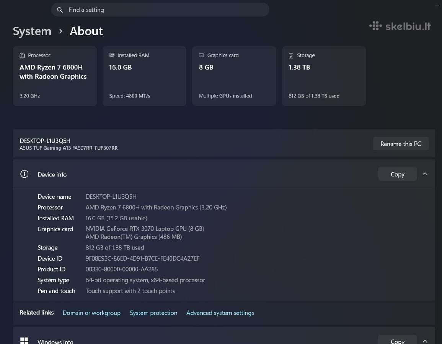Click the About breadcrumb heading
This screenshot has height=344, width=442.
pyautogui.click(x=86, y=31)
